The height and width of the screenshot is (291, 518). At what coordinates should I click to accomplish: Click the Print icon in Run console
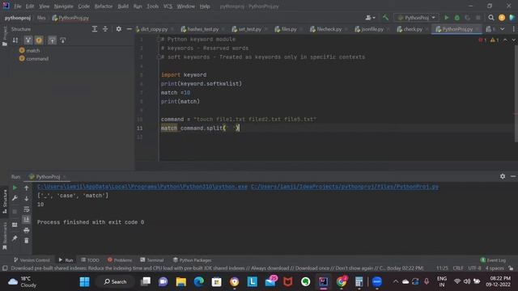click(27, 230)
